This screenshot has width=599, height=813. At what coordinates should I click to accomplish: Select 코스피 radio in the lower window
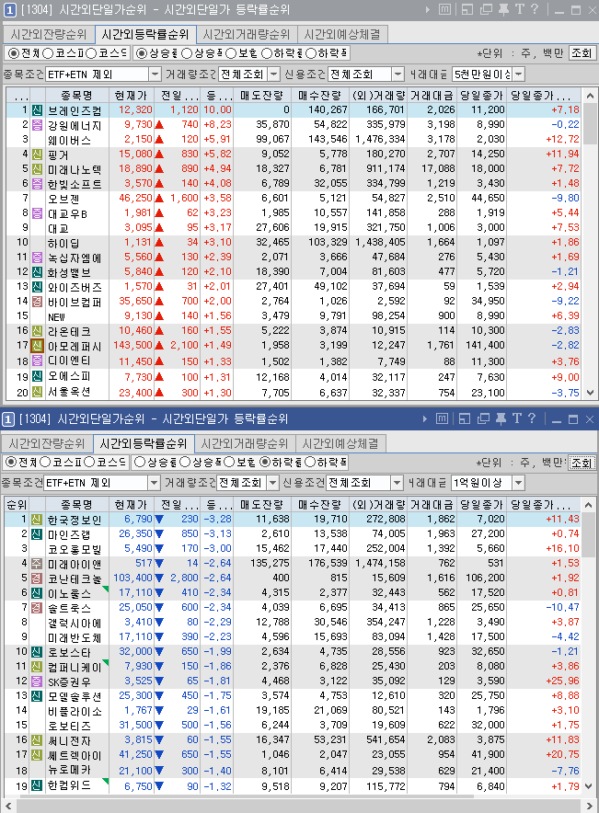pyautogui.click(x=46, y=462)
